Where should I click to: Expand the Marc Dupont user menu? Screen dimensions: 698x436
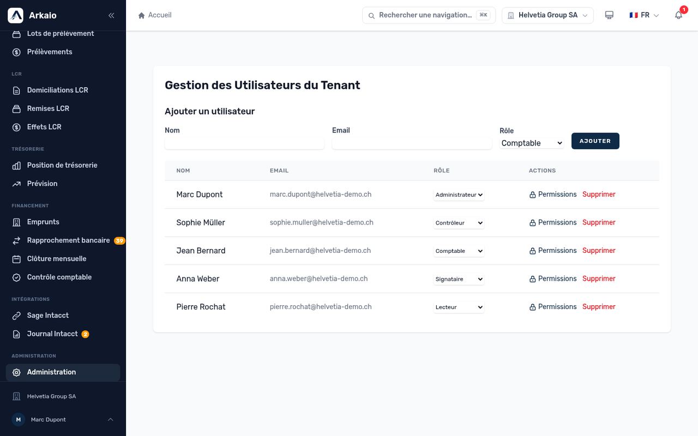tap(63, 420)
